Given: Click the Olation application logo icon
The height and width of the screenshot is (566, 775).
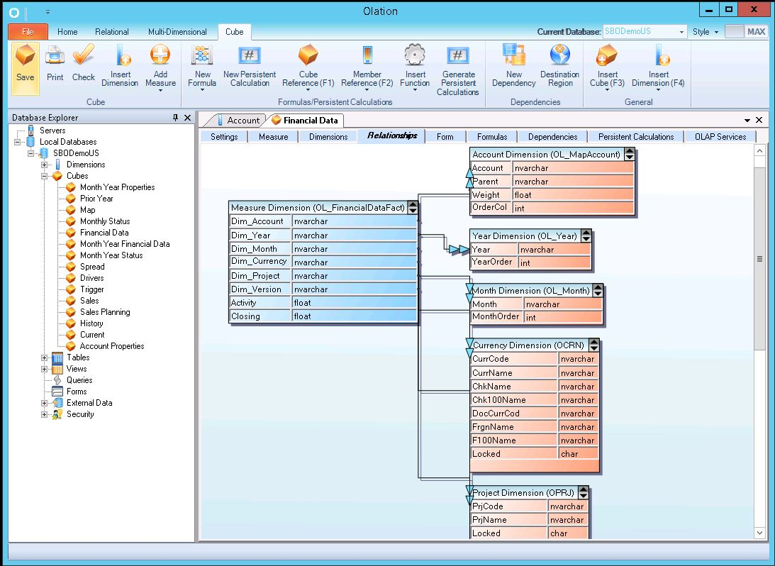Looking at the screenshot, I should 14,12.
